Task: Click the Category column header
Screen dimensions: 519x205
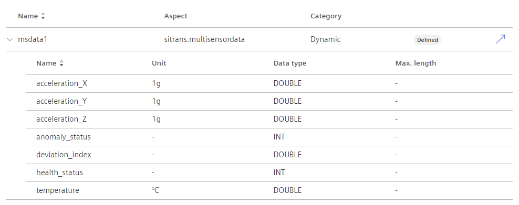Action: pos(326,16)
